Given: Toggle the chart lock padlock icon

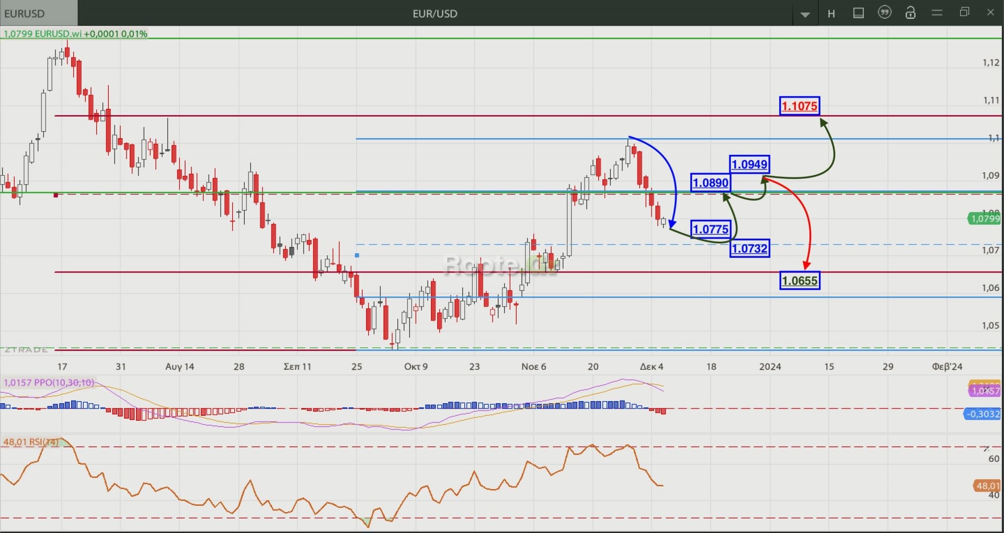Looking at the screenshot, I should pyautogui.click(x=910, y=13).
